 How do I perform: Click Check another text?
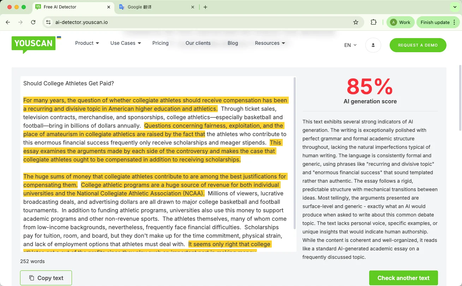[x=403, y=278]
